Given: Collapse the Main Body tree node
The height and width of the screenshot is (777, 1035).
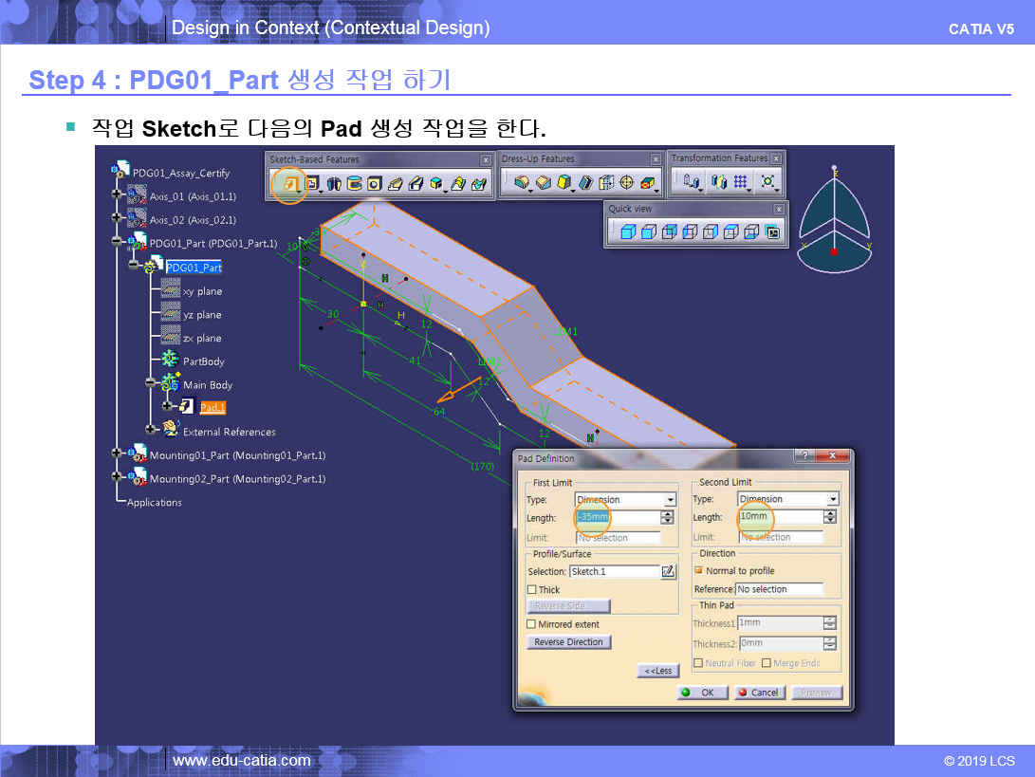Looking at the screenshot, I should (x=150, y=383).
